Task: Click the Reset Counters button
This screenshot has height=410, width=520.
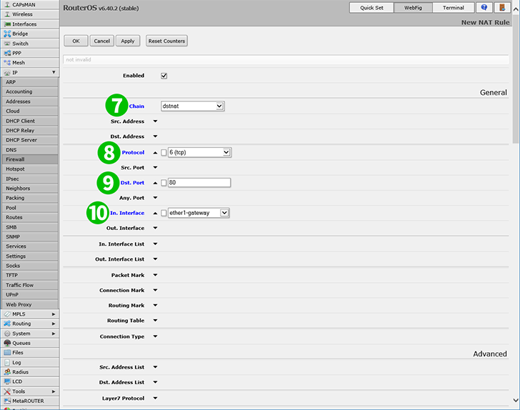Action: point(166,41)
